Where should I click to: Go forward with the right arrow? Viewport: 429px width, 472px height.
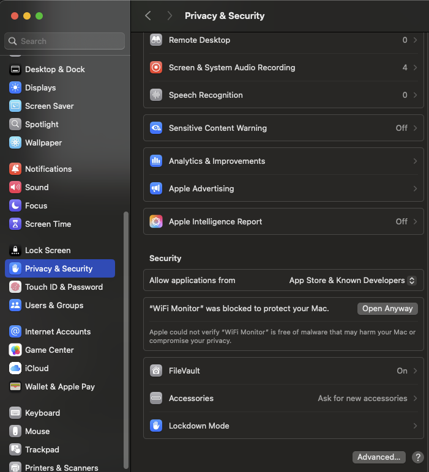[x=170, y=16]
